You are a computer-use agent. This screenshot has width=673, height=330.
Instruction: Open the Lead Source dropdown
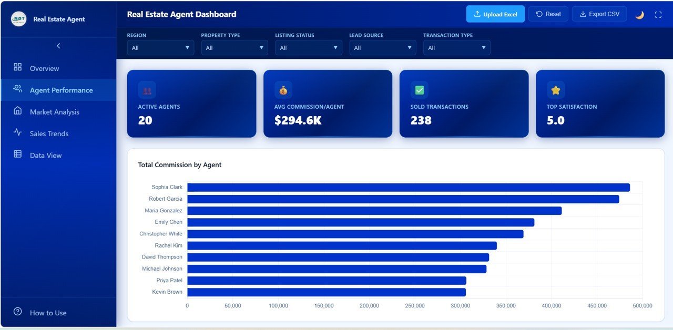click(x=382, y=47)
